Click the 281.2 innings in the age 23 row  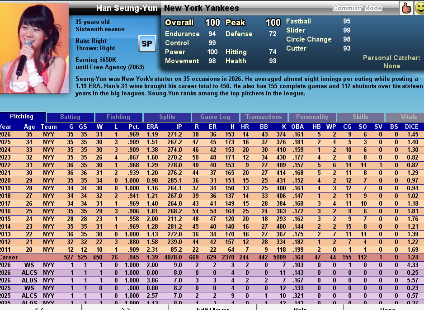click(x=175, y=227)
